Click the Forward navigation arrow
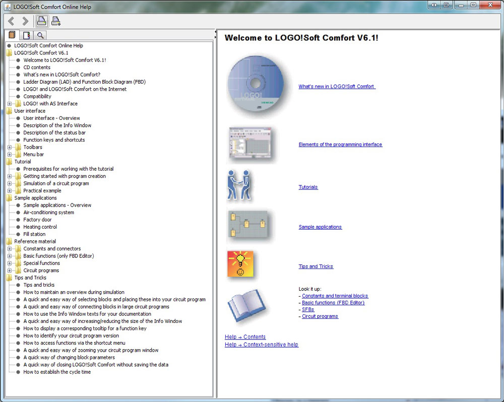 coord(25,21)
